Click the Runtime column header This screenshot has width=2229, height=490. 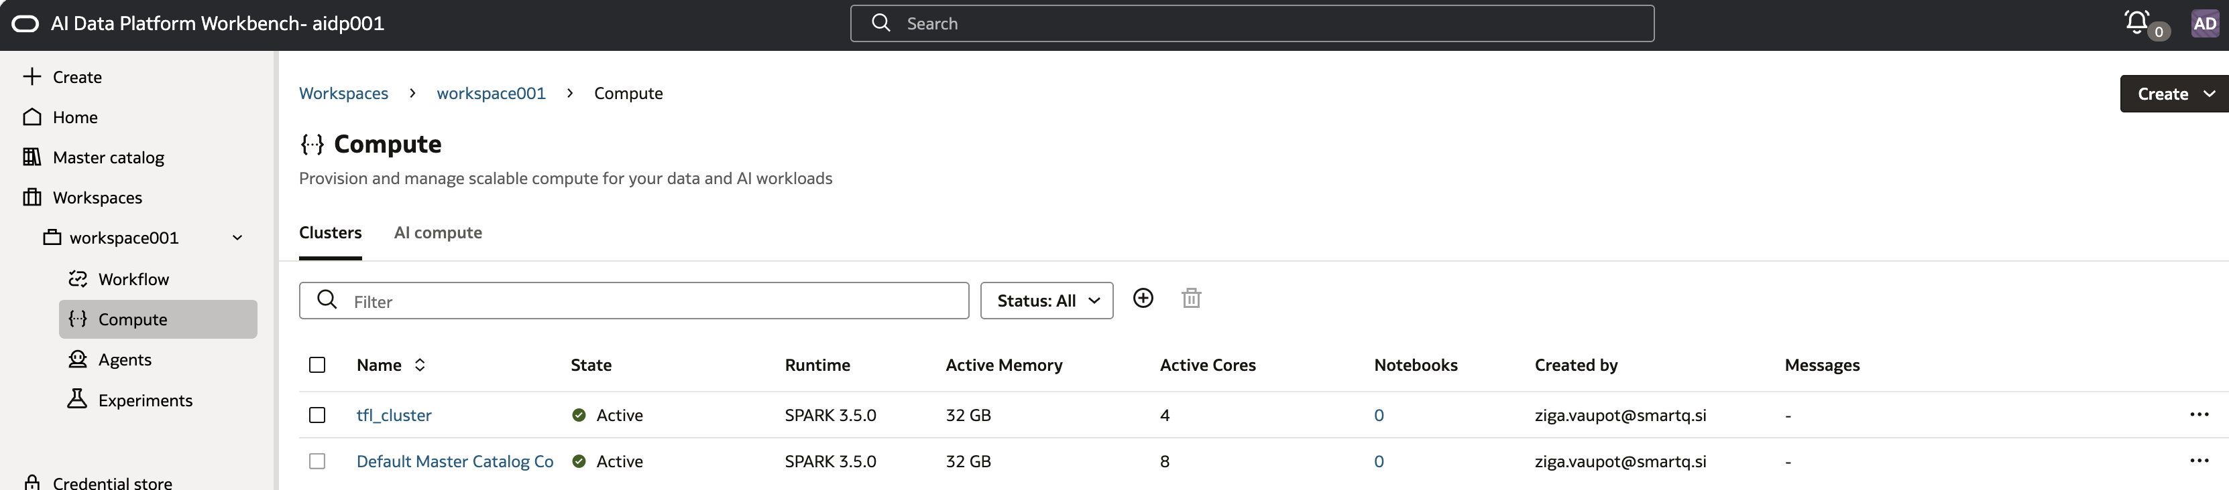pyautogui.click(x=817, y=365)
